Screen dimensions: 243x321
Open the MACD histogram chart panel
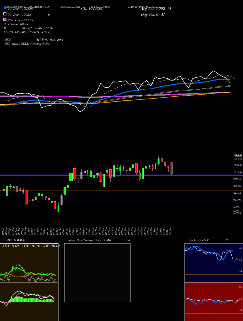pos(29,302)
